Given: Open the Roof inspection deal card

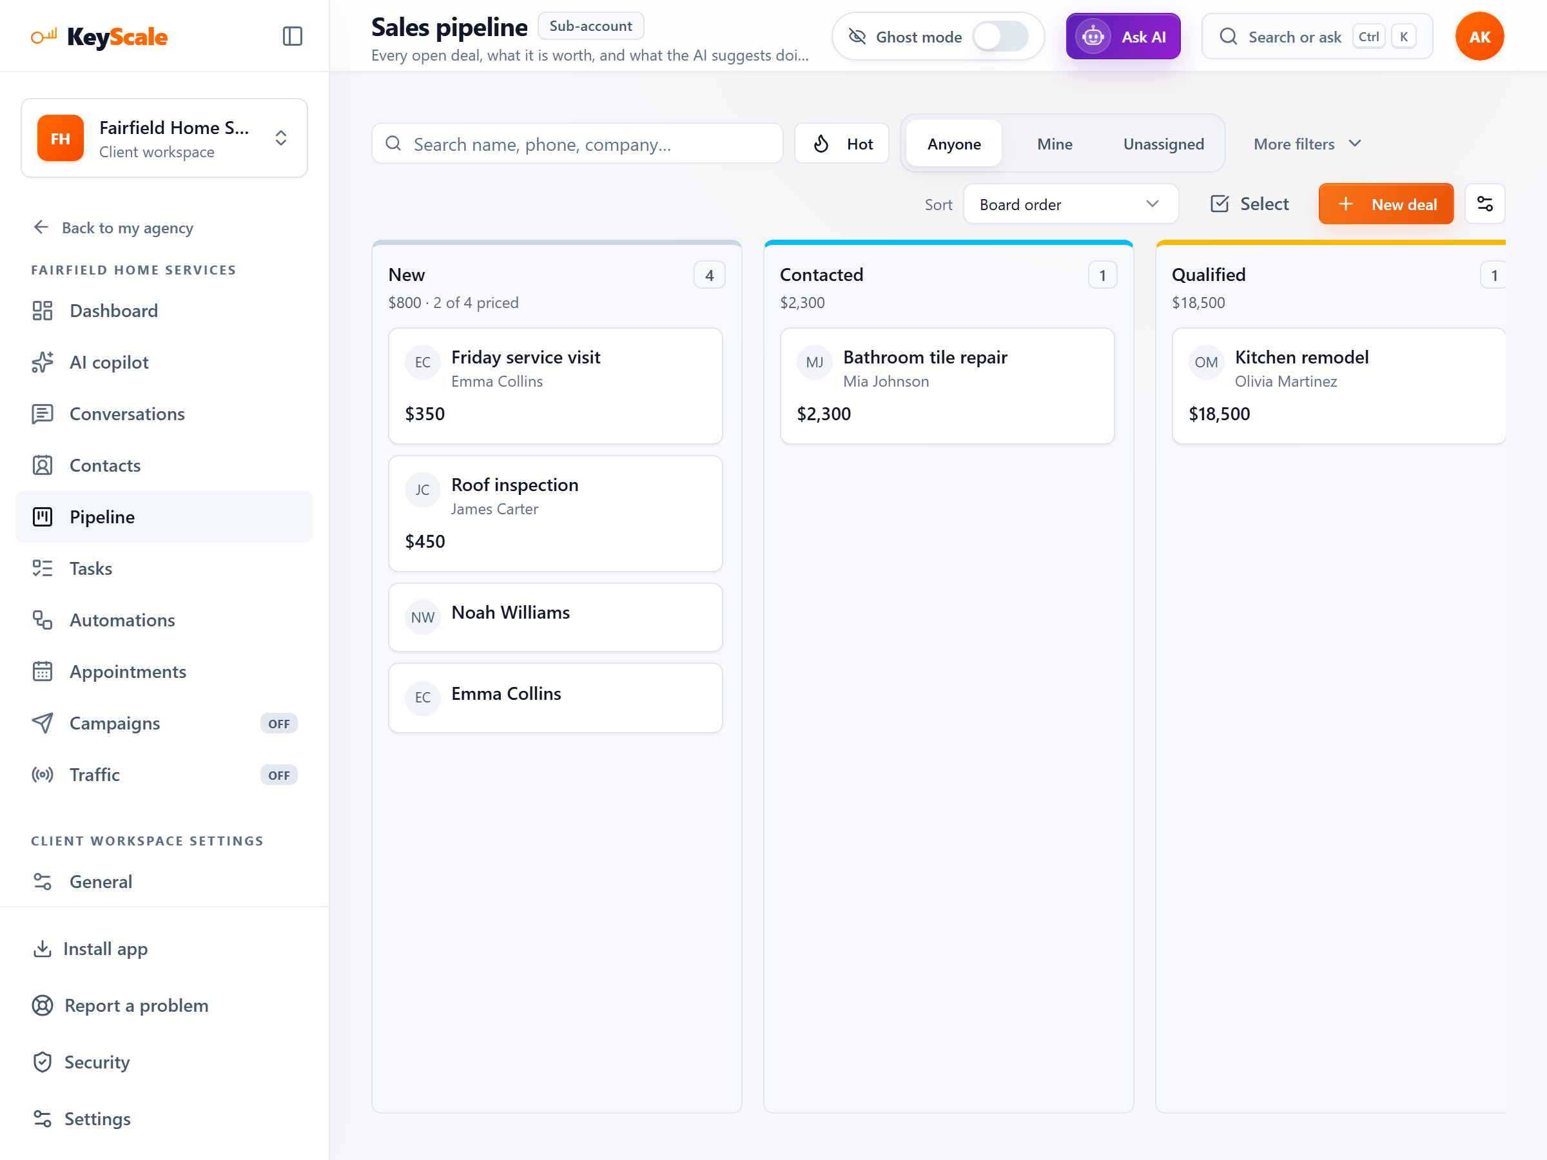Looking at the screenshot, I should point(555,513).
